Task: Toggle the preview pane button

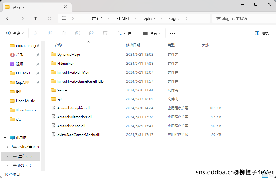Action: point(262,33)
